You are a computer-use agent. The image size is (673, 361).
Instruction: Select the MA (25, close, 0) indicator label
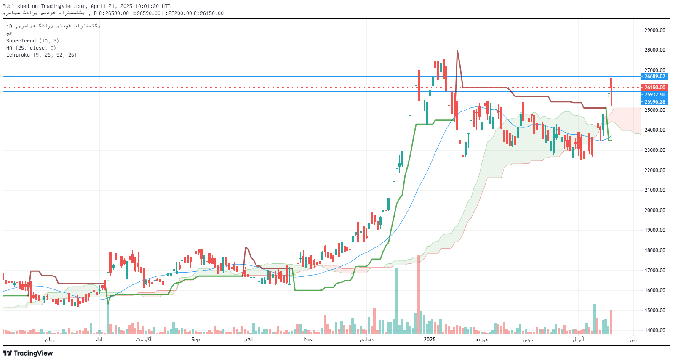coord(31,48)
